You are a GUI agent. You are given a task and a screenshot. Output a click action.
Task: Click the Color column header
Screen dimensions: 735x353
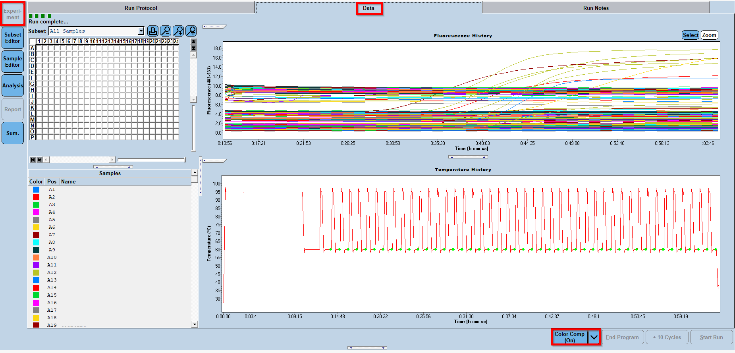(36, 181)
